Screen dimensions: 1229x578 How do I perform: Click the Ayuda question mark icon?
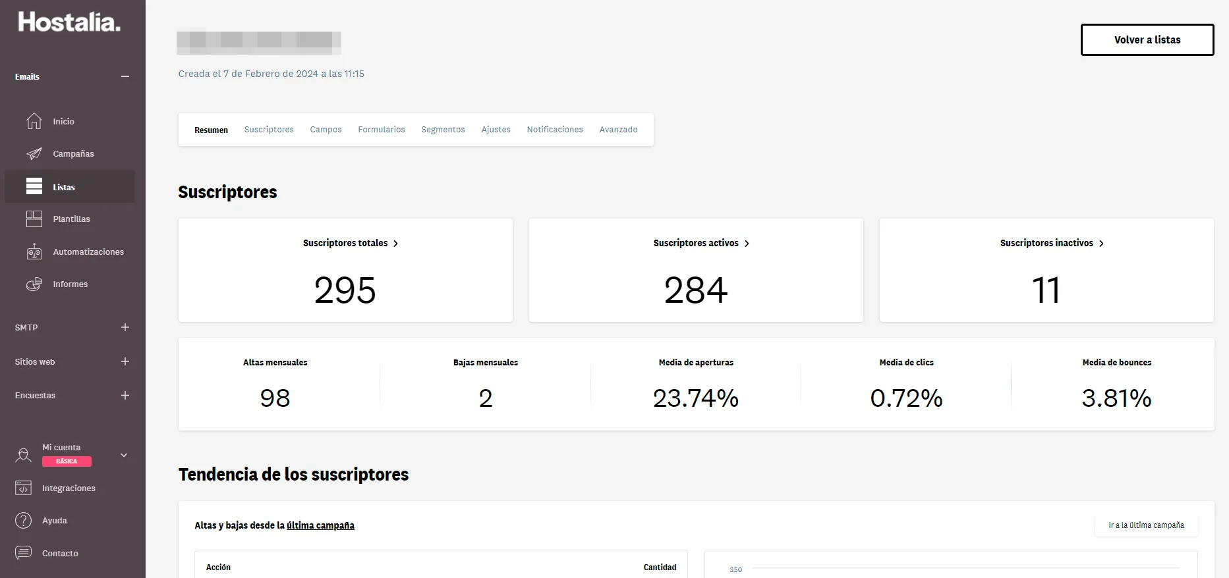[23, 521]
